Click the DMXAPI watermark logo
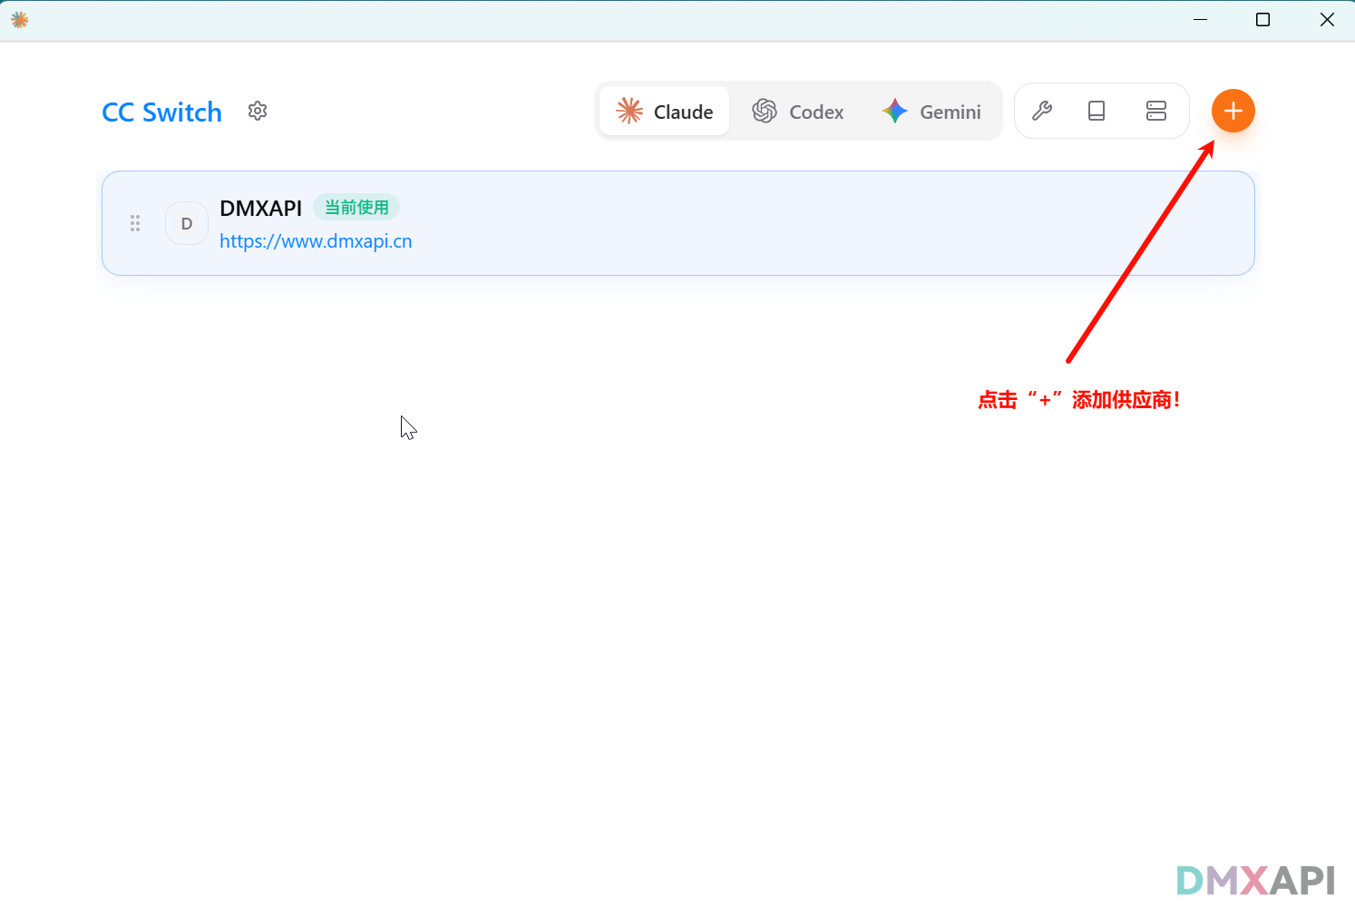The height and width of the screenshot is (918, 1355). (1255, 880)
